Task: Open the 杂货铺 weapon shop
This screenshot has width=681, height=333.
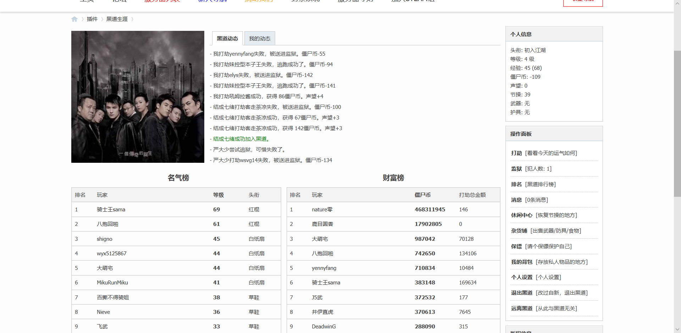Action: click(x=519, y=231)
